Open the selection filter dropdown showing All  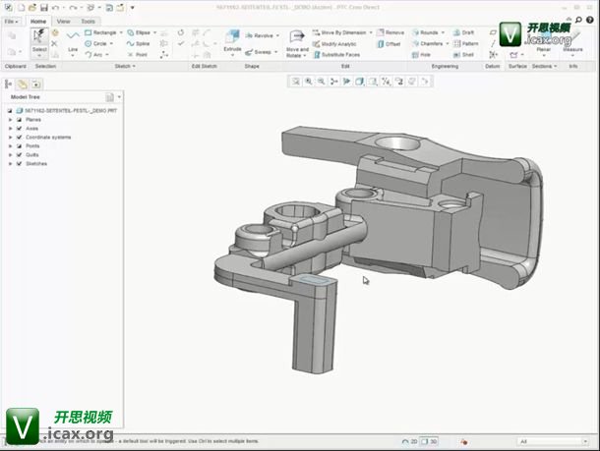pyautogui.click(x=556, y=442)
